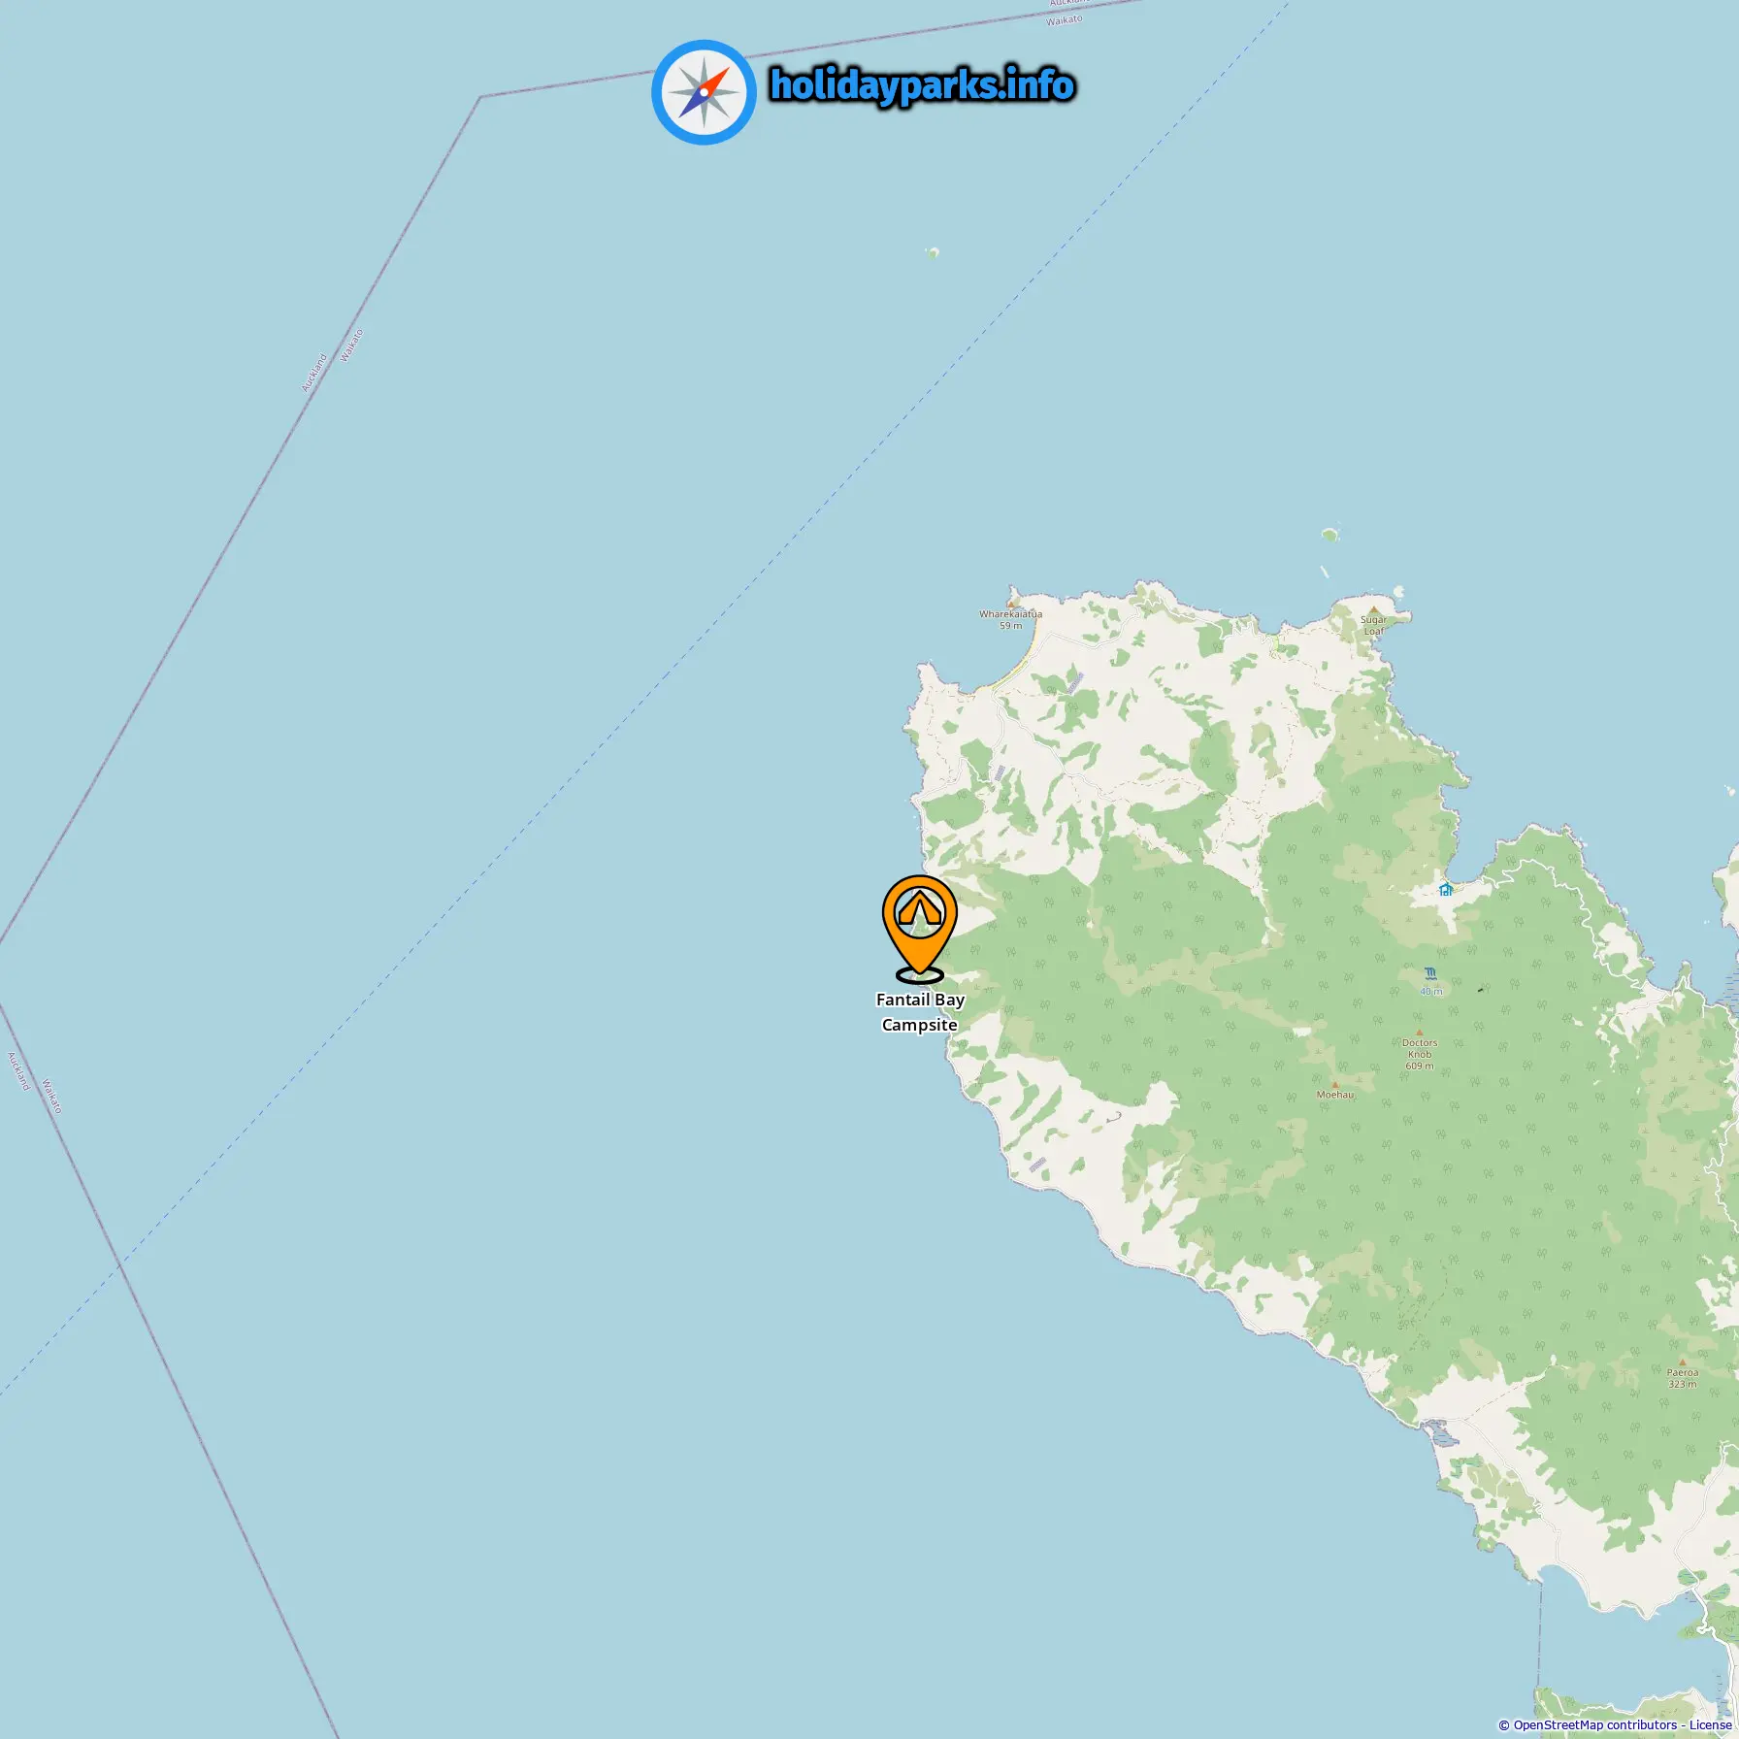Click the Wharekaiatua peak triangle marker
Viewport: 1739px width, 1739px height.
point(1010,604)
